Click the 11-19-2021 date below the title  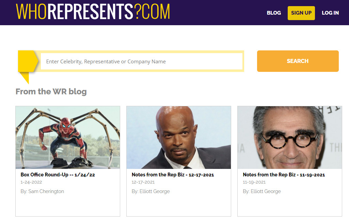pyautogui.click(x=254, y=183)
